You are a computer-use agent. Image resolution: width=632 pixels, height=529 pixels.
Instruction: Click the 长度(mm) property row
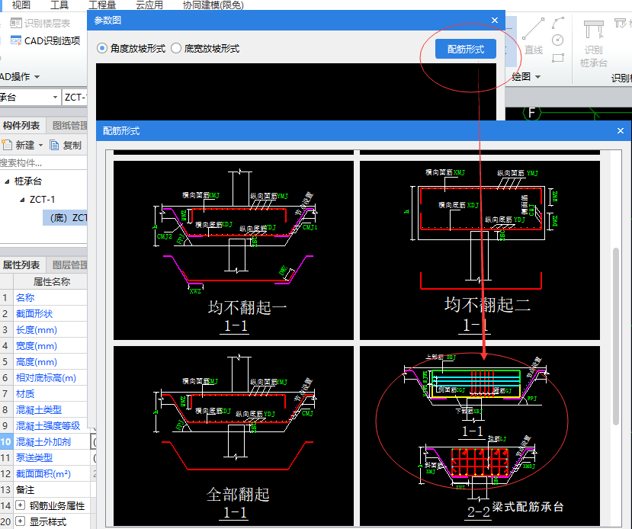[43, 330]
